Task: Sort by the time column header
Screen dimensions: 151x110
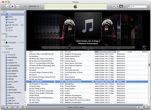Action: [60, 52]
